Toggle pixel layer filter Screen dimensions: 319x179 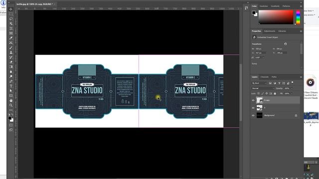270,83
